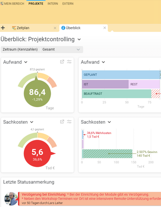Switch to the Überblick tab
This screenshot has width=161, height=207.
[x=83, y=28]
